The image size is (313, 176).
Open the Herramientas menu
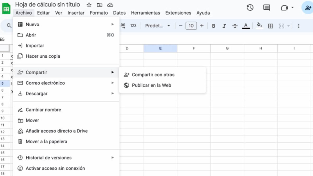click(x=145, y=13)
